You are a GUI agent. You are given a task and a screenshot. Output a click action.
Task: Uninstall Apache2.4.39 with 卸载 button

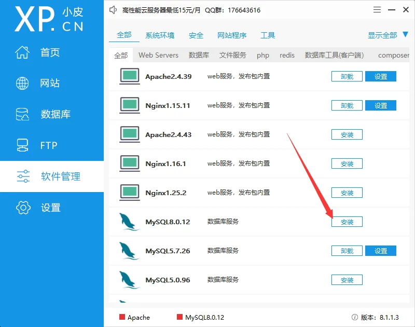[x=347, y=76]
